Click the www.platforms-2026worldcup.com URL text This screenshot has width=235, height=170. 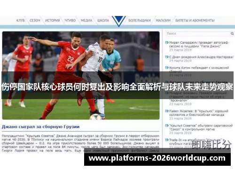pyautogui.click(x=157, y=158)
